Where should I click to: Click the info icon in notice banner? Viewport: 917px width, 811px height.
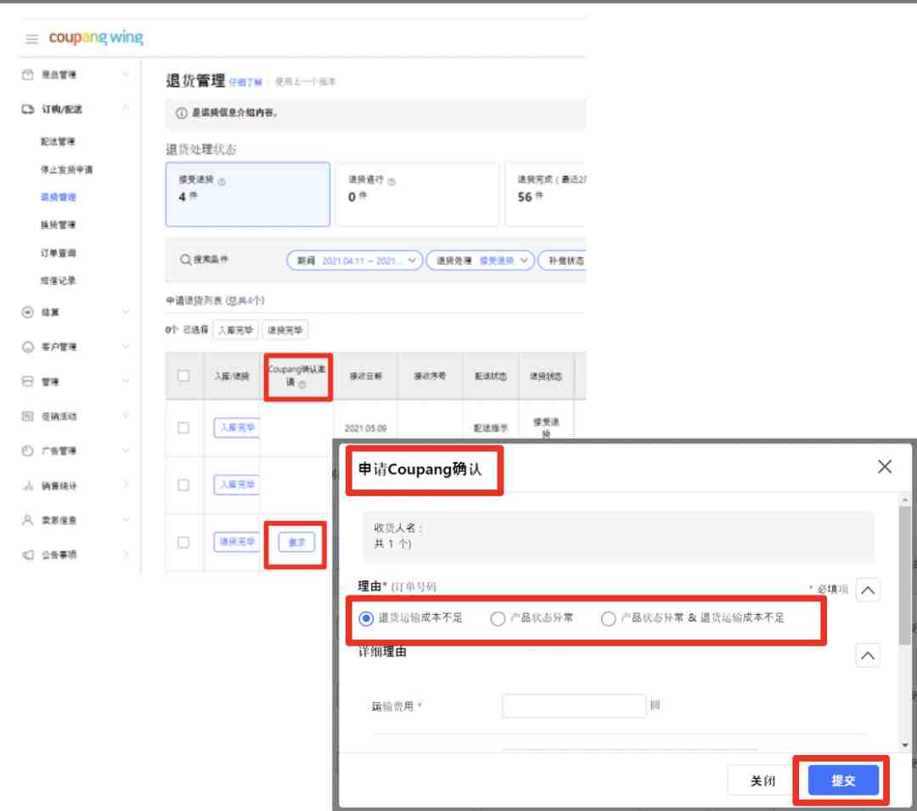(182, 113)
